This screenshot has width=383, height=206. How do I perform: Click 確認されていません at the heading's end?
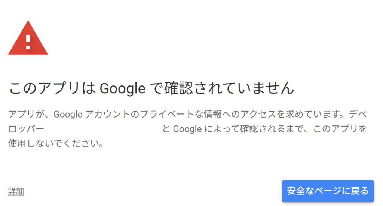pyautogui.click(x=229, y=88)
